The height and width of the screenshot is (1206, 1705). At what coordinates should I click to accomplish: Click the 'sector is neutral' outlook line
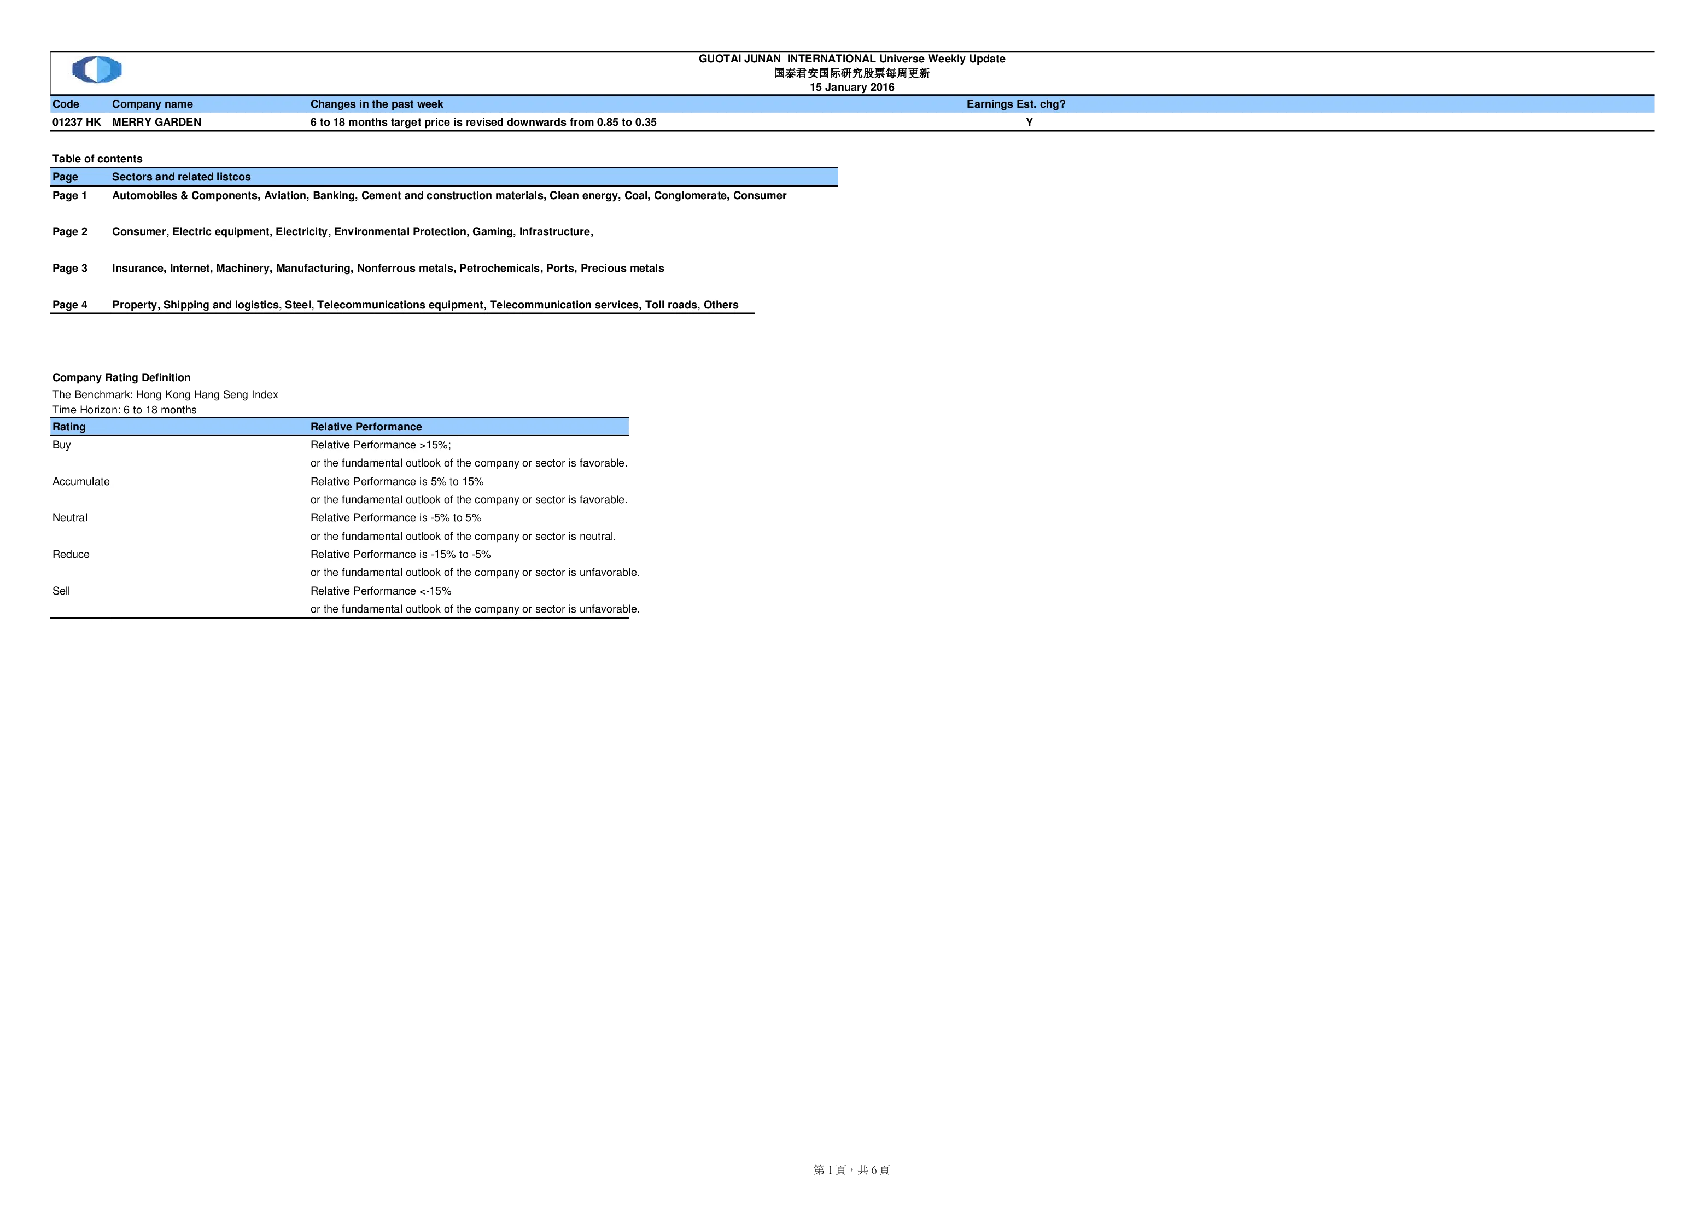click(463, 536)
